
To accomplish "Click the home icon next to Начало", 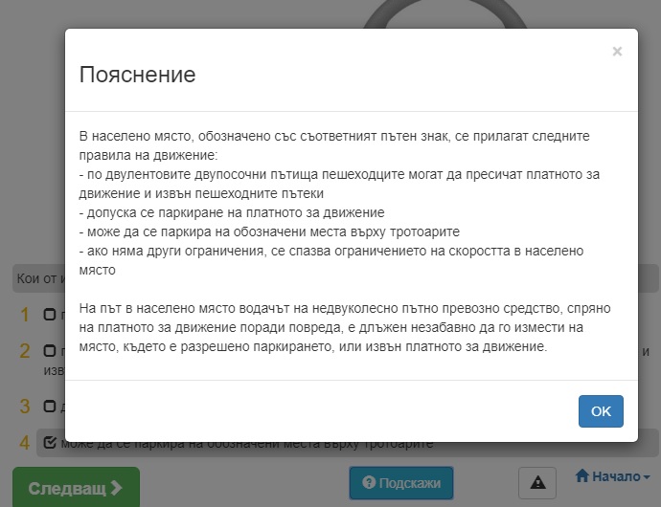I will point(582,475).
